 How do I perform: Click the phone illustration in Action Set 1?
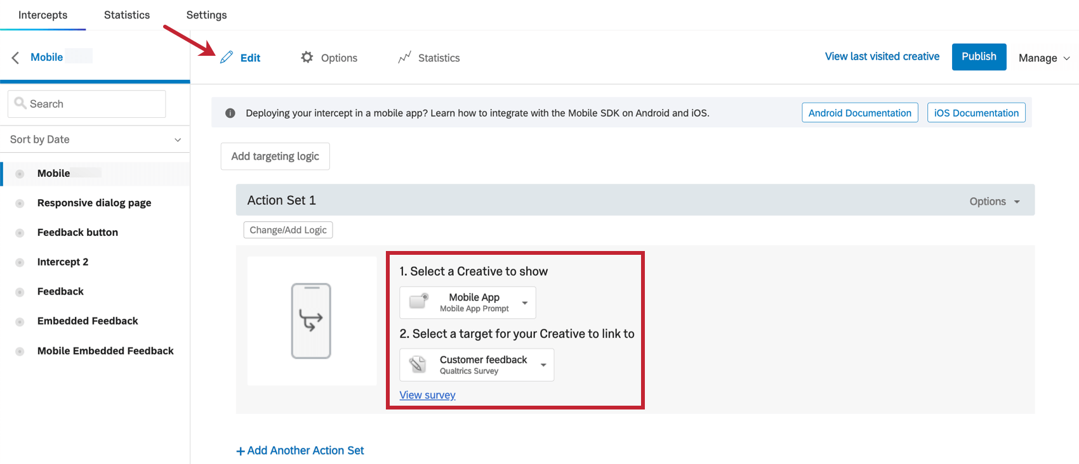pos(312,321)
